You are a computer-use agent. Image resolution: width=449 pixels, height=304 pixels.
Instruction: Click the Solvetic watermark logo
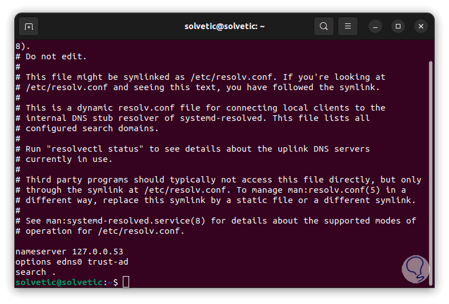coord(415,269)
